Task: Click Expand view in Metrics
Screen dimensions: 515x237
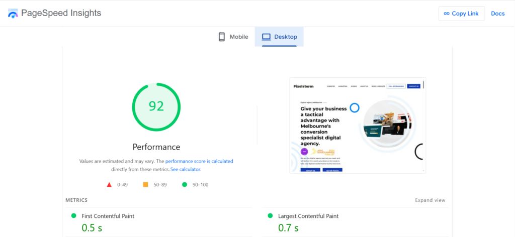Action: click(431, 200)
